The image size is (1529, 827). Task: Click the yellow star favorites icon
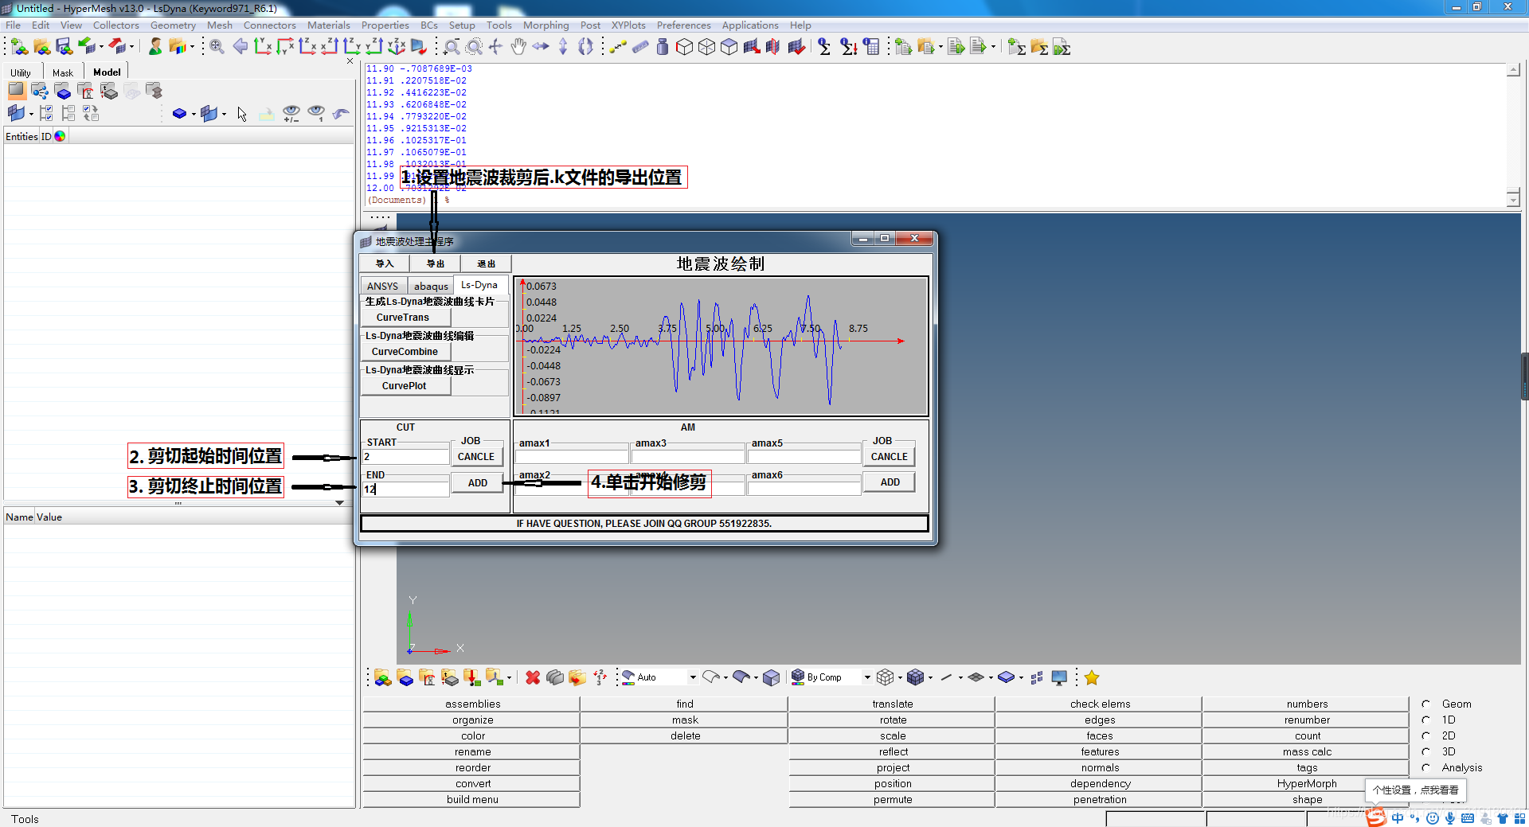tap(1092, 677)
